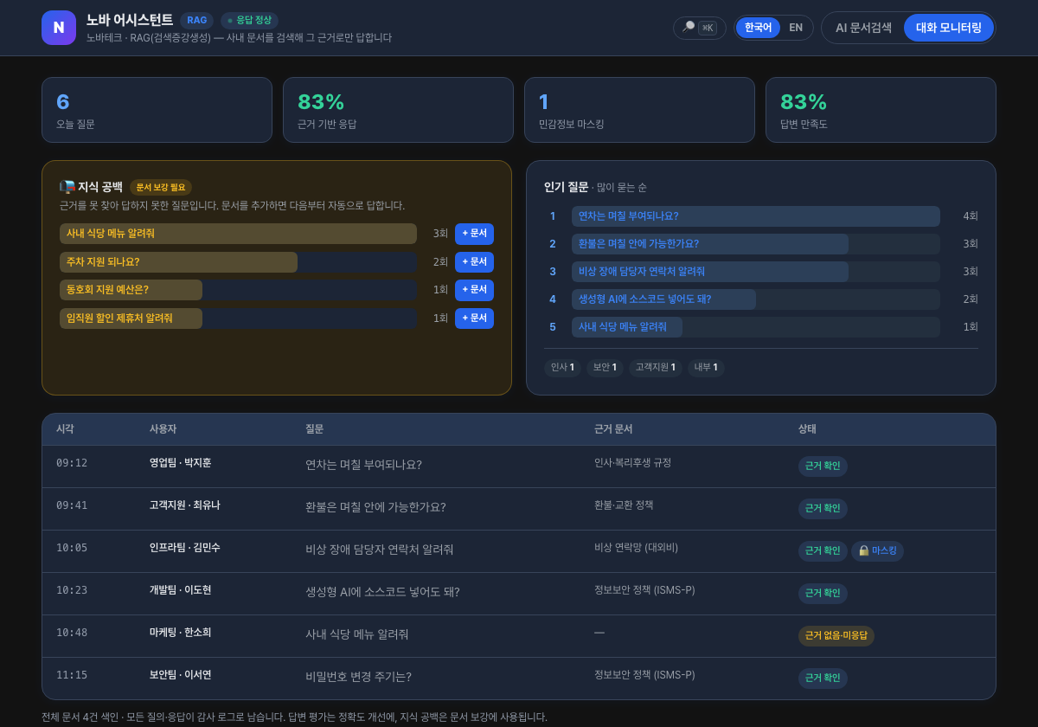Click the Nova N logo icon
Screen dimensions: 1038x727
(59, 28)
